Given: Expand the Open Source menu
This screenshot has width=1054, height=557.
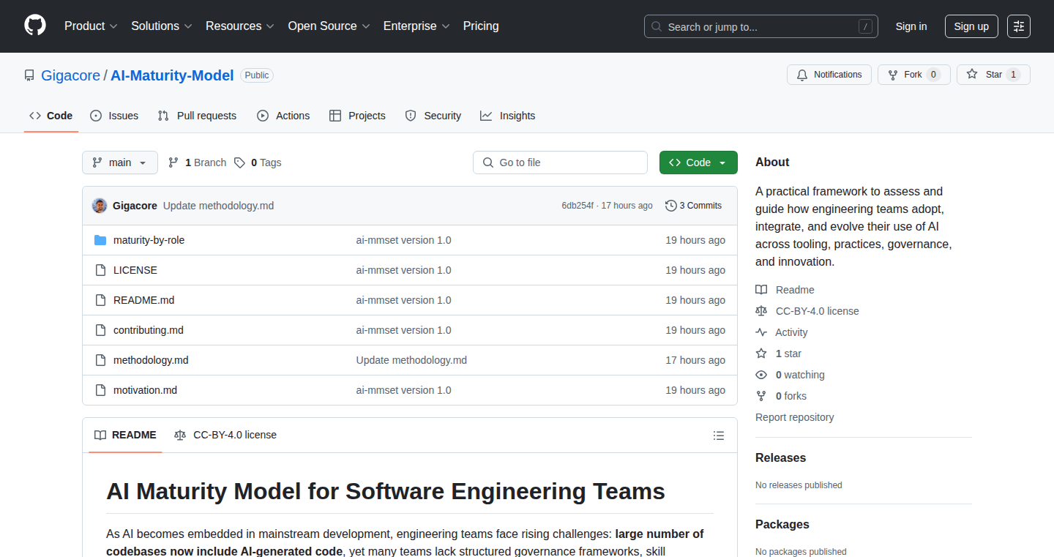Looking at the screenshot, I should (x=329, y=26).
